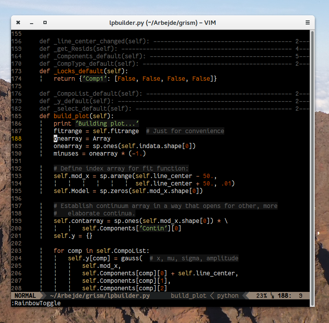Click the file path ~/Arbejde/grism/lpbuilder.py in statusline

coord(100,295)
